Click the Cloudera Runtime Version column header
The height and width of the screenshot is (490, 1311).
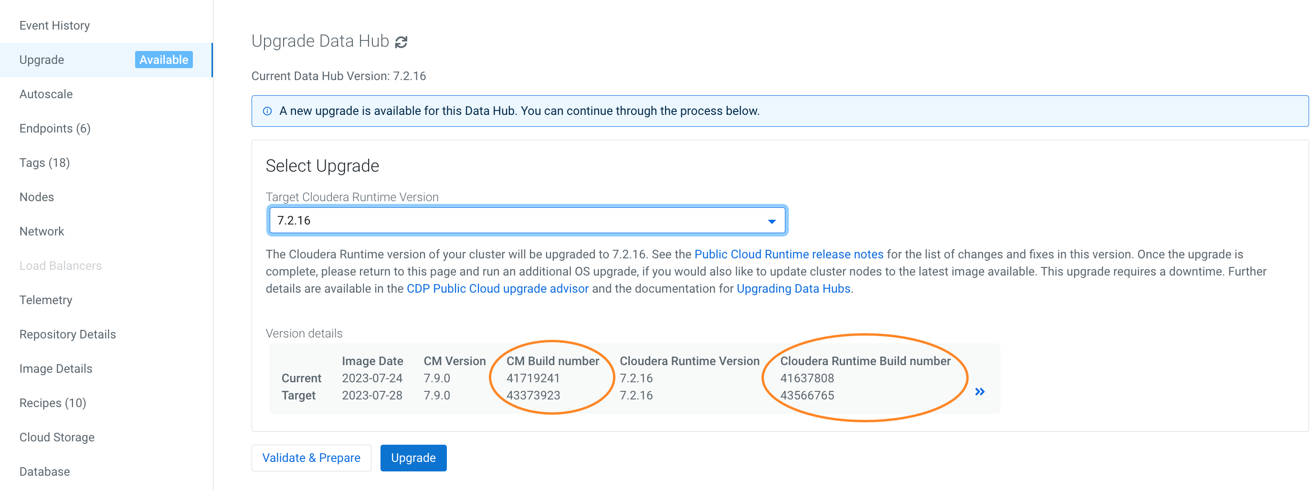coord(689,361)
